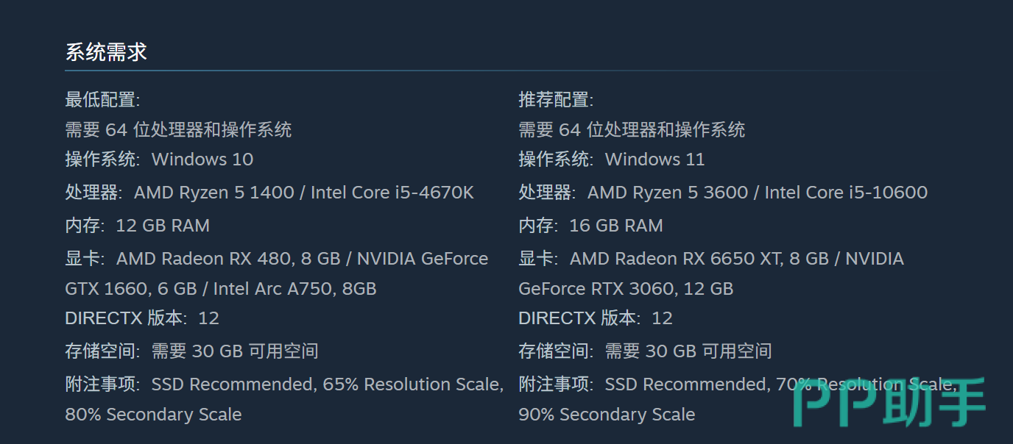Screen dimensions: 1013x444
Task: Select the 推荐配置 label
Action: point(556,99)
